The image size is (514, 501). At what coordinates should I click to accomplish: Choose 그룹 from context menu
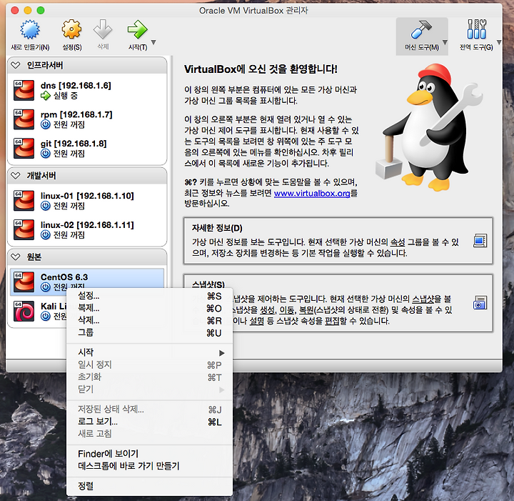pos(149,332)
